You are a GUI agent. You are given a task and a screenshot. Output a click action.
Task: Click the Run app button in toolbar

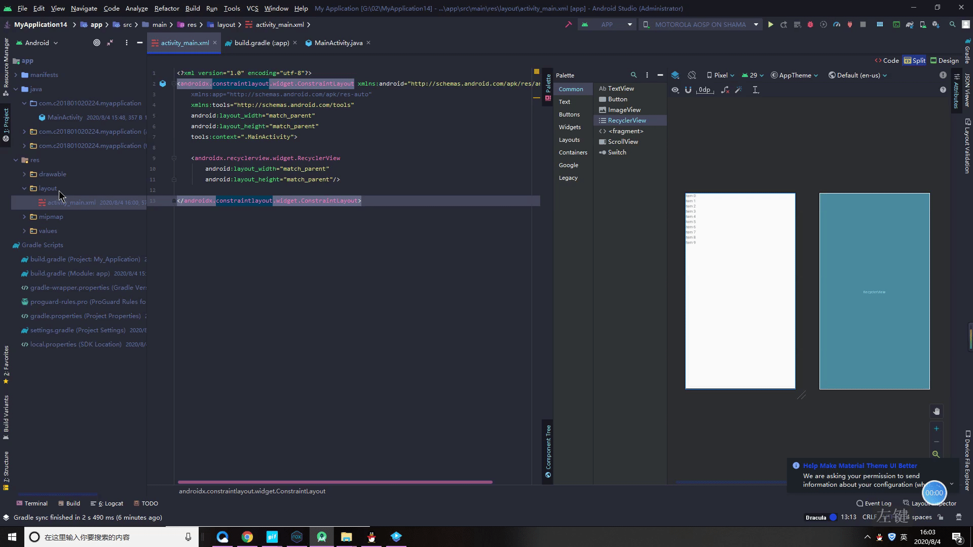[772, 25]
